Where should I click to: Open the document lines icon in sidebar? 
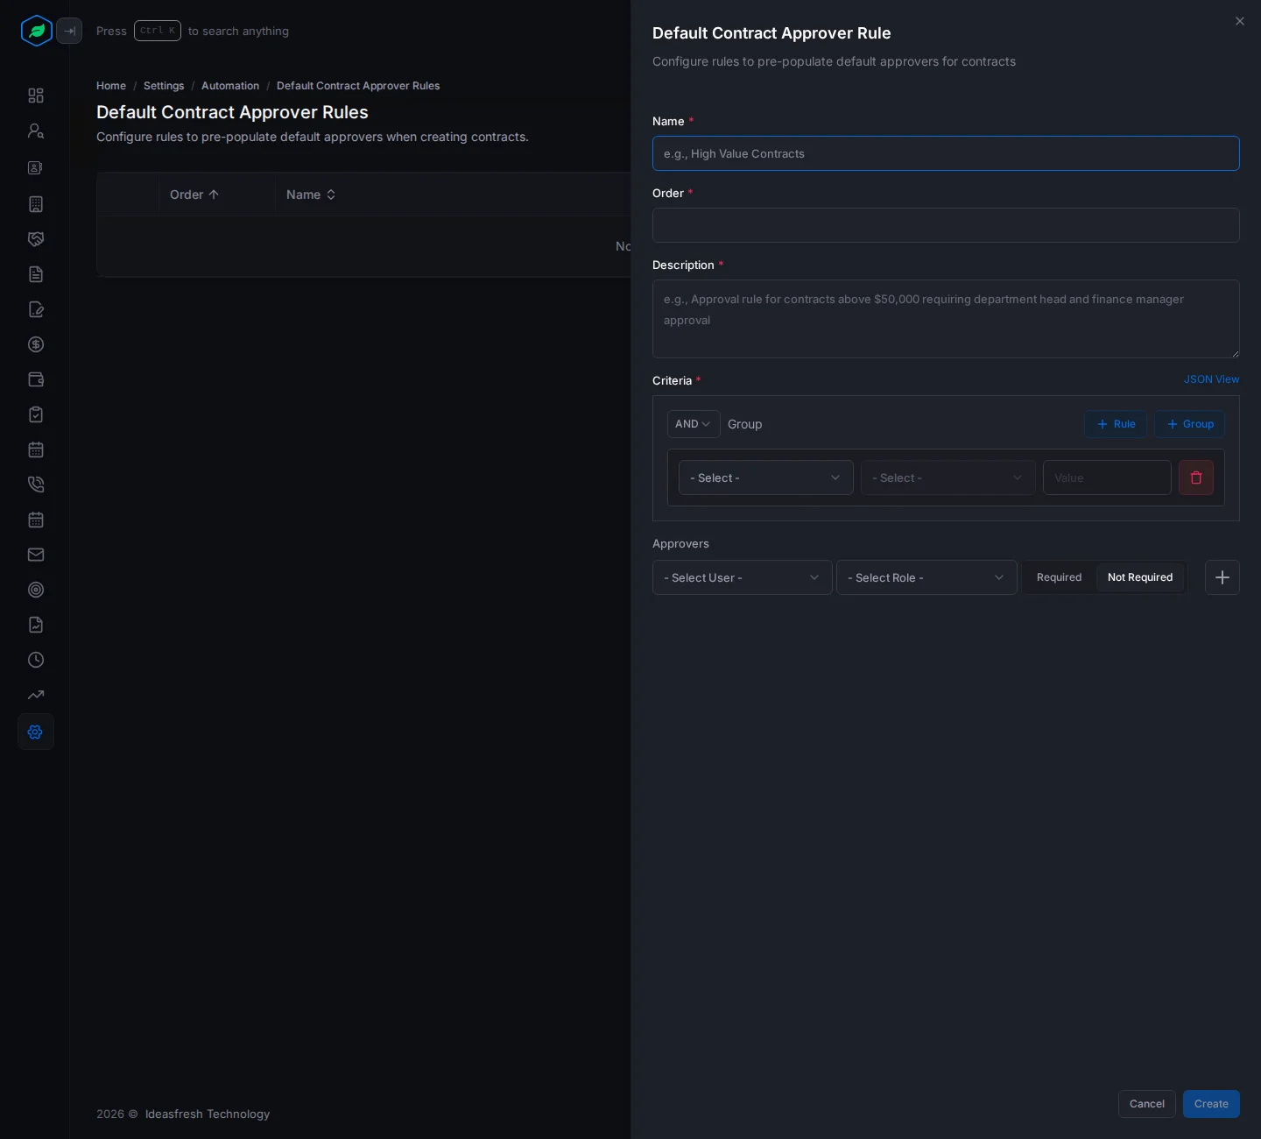36,274
